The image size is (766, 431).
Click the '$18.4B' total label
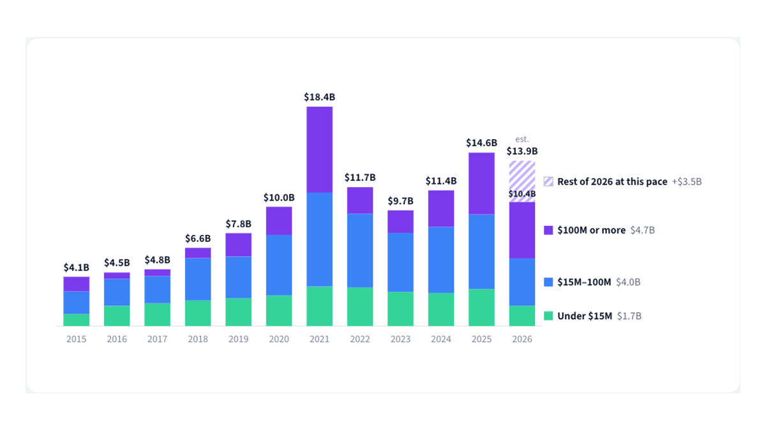coord(319,97)
